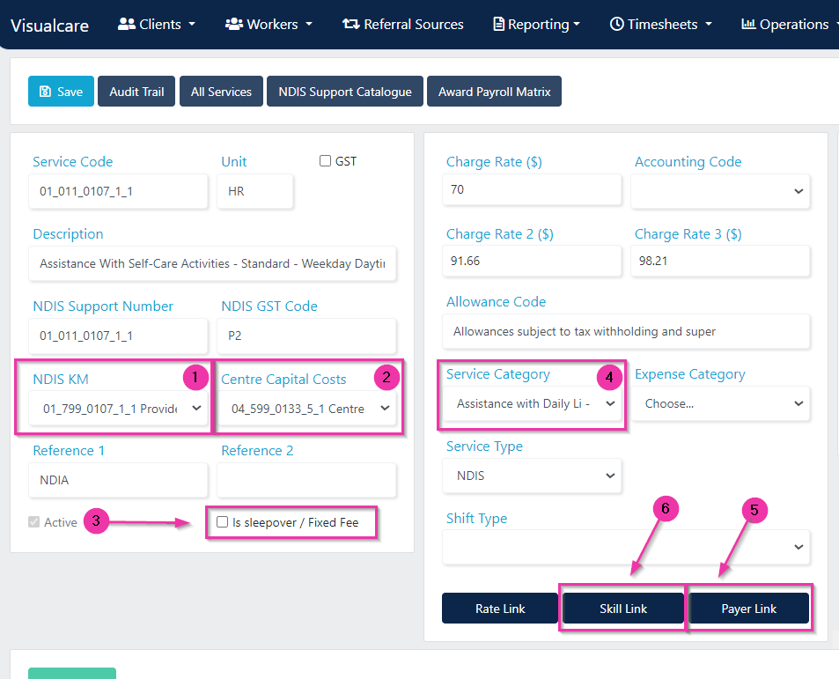The height and width of the screenshot is (679, 839).
Task: Open the Shift Type dropdown
Action: (626, 547)
